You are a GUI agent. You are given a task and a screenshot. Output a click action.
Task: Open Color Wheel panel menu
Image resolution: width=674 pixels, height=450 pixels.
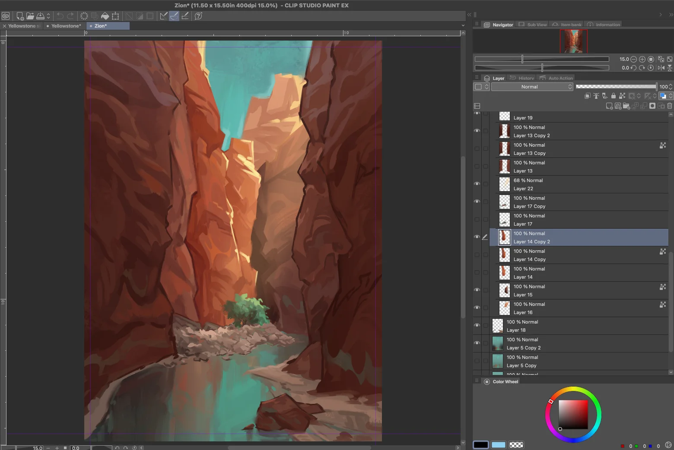(x=477, y=381)
